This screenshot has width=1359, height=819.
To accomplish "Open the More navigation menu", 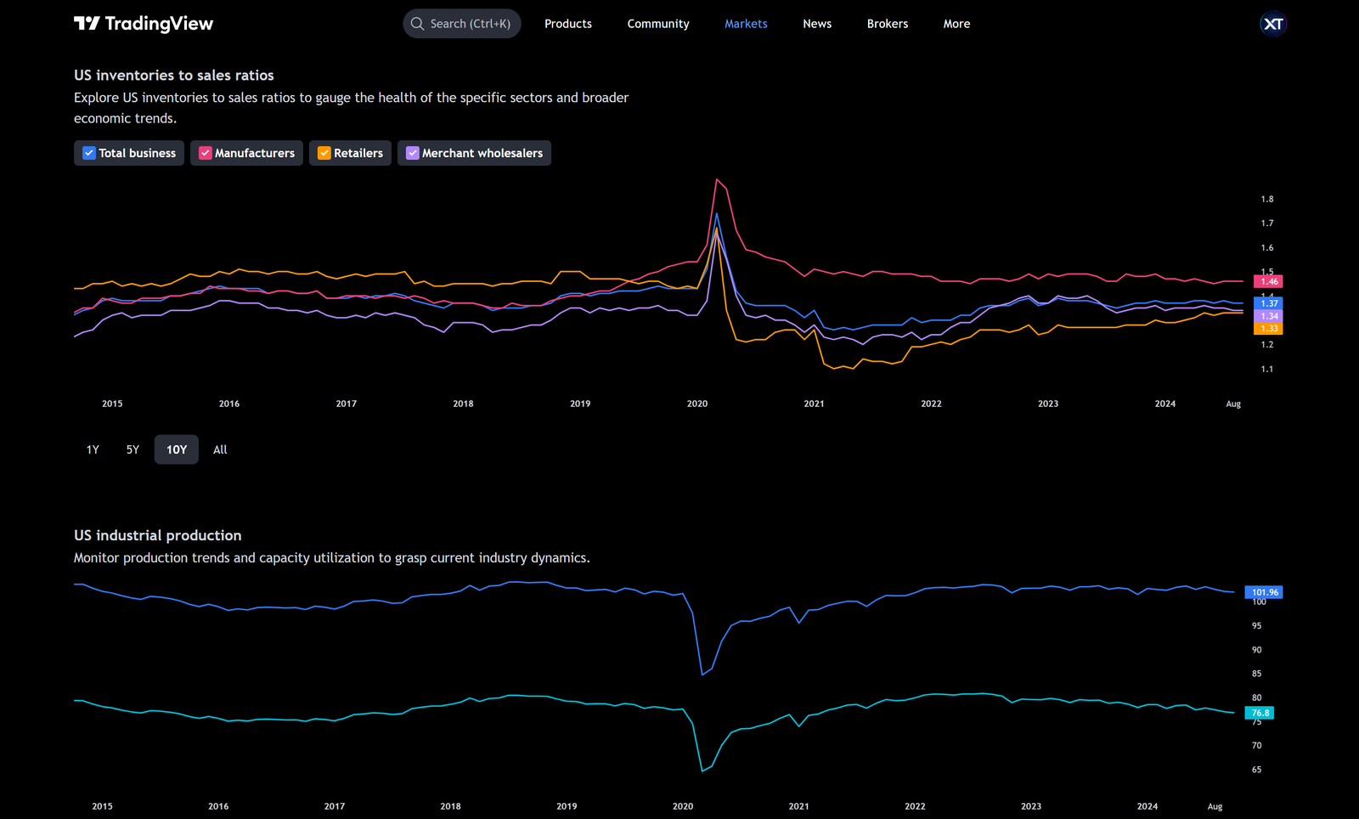I will coord(956,23).
